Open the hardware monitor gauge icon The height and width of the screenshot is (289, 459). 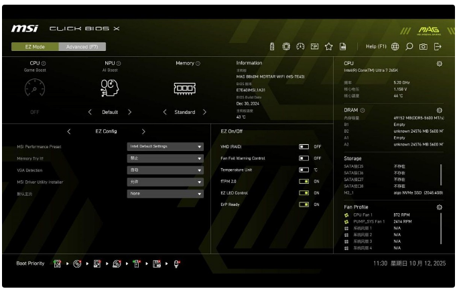(x=300, y=46)
